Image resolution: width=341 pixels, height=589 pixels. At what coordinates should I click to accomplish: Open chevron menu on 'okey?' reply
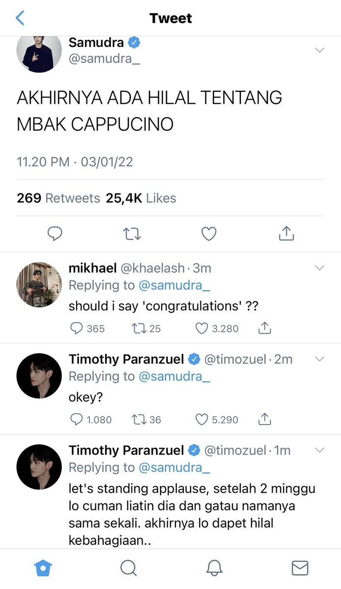coord(319,359)
